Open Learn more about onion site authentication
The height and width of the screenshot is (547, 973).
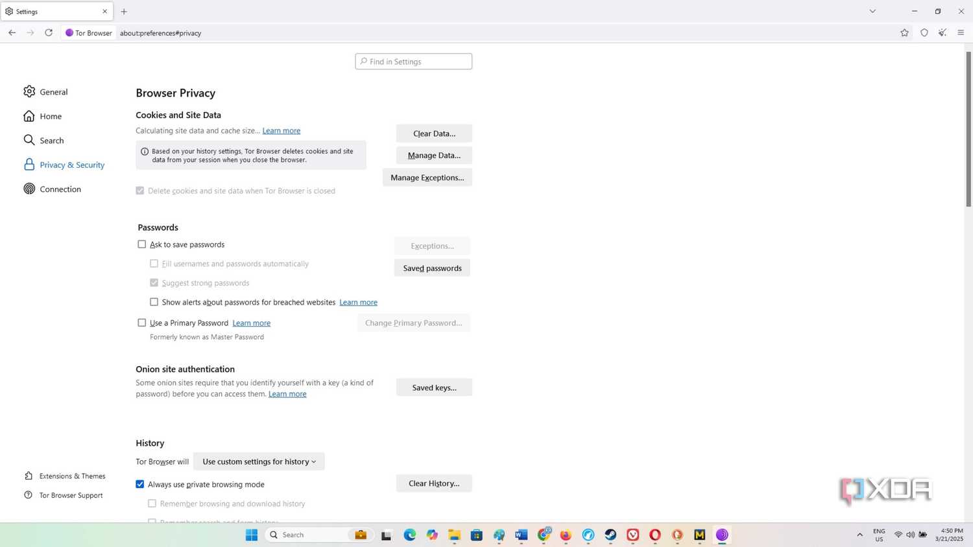(x=287, y=394)
